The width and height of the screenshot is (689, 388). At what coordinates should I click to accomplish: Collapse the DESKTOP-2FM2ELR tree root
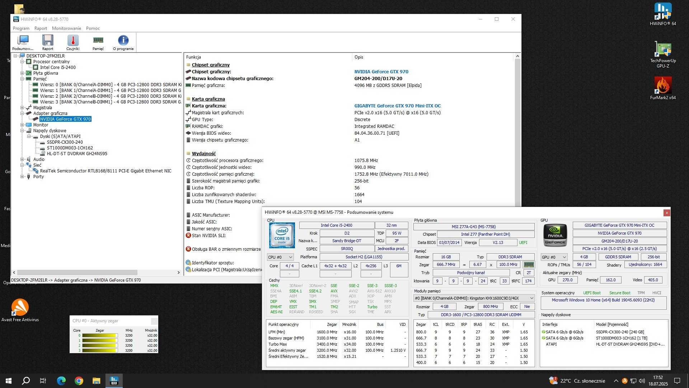(x=15, y=56)
